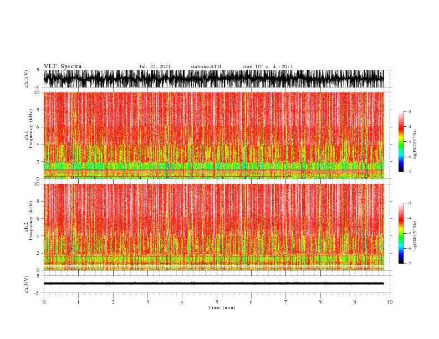439x339 pixels.
Task: Click the ch.3 voltage waveform trace
Action: click(x=214, y=284)
